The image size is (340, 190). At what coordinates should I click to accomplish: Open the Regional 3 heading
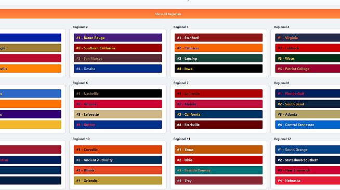point(181,27)
